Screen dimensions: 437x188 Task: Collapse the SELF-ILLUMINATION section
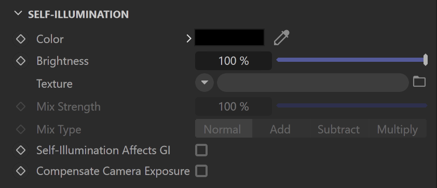(18, 13)
